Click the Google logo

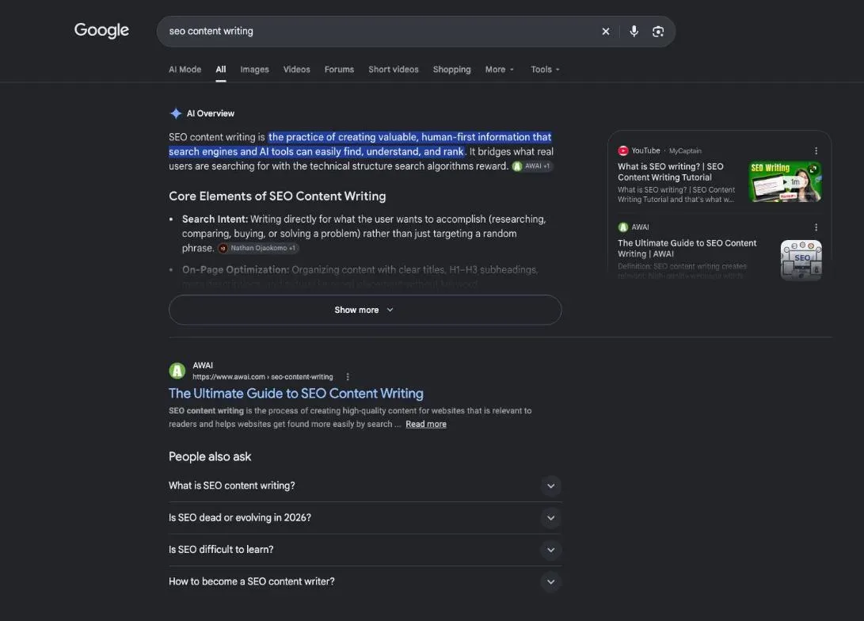point(101,30)
